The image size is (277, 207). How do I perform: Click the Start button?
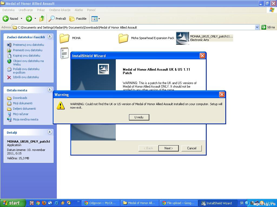click(13, 203)
